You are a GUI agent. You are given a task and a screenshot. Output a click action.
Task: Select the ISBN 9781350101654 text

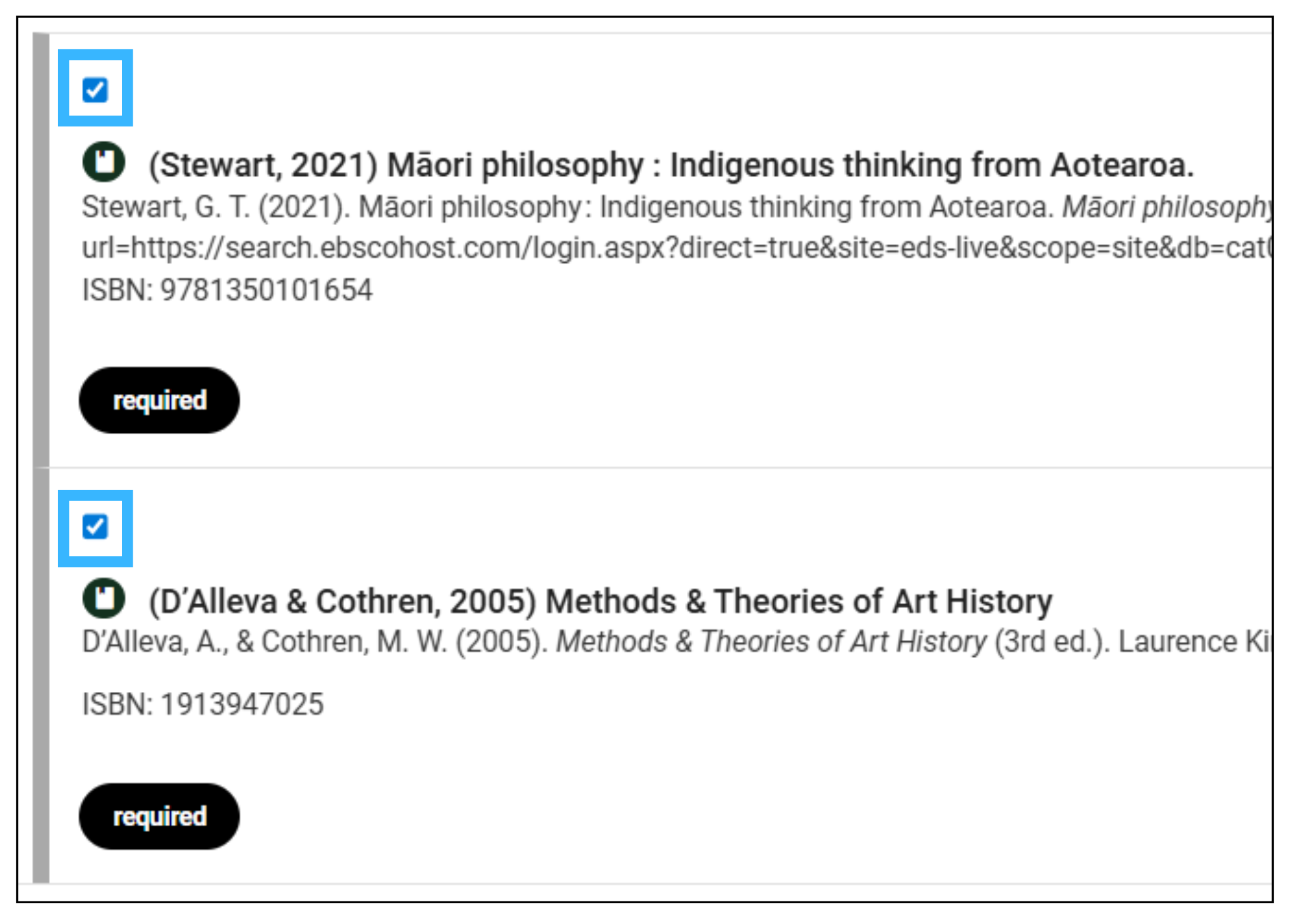point(227,290)
